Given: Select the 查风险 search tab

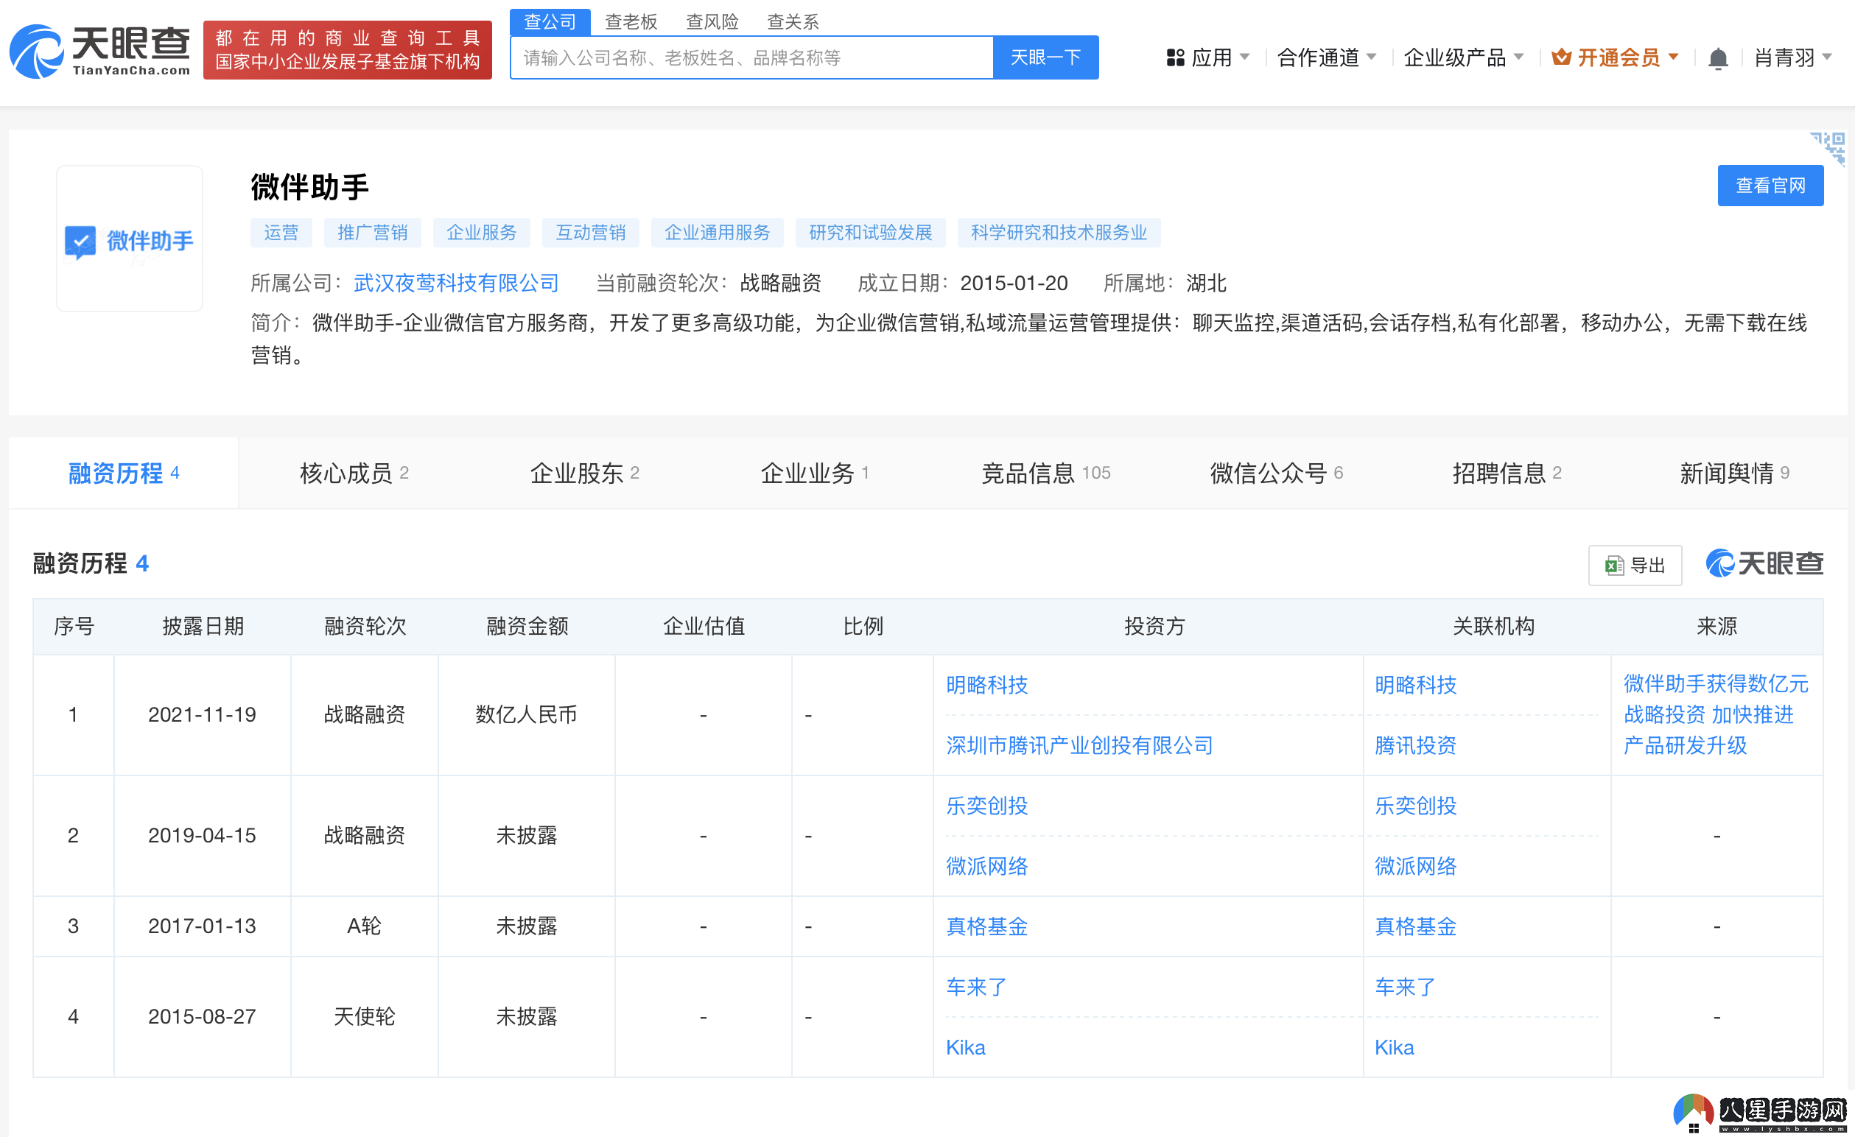Looking at the screenshot, I should [712, 21].
